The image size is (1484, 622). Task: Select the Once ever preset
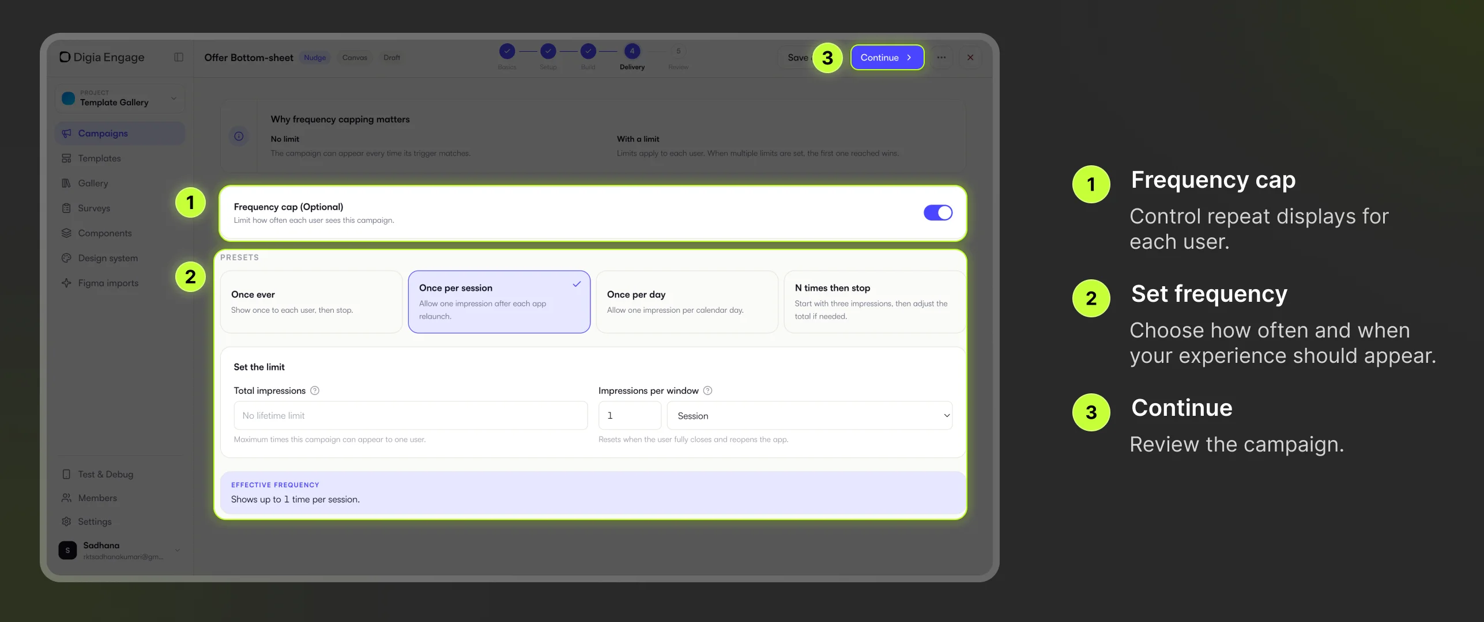[x=311, y=302]
